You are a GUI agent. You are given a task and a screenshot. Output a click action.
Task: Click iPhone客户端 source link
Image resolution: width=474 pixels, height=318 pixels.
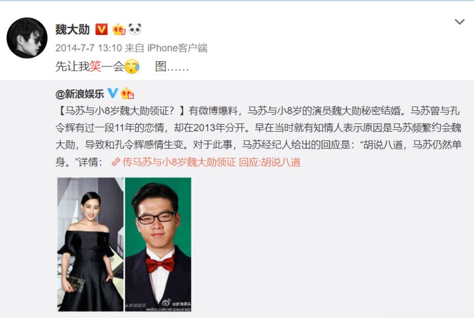[x=177, y=48]
